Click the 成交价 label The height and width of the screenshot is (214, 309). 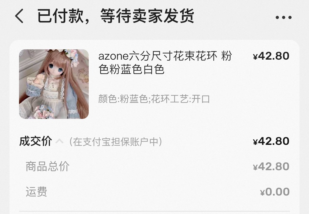click(x=36, y=141)
